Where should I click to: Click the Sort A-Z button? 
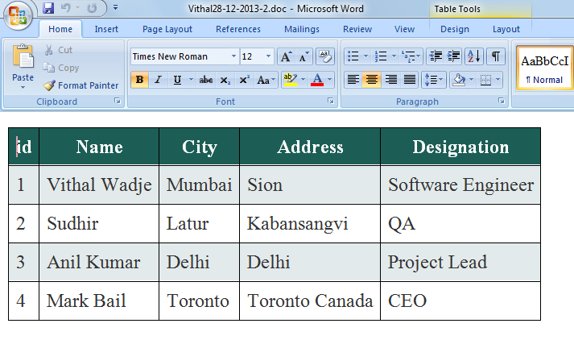coord(474,56)
